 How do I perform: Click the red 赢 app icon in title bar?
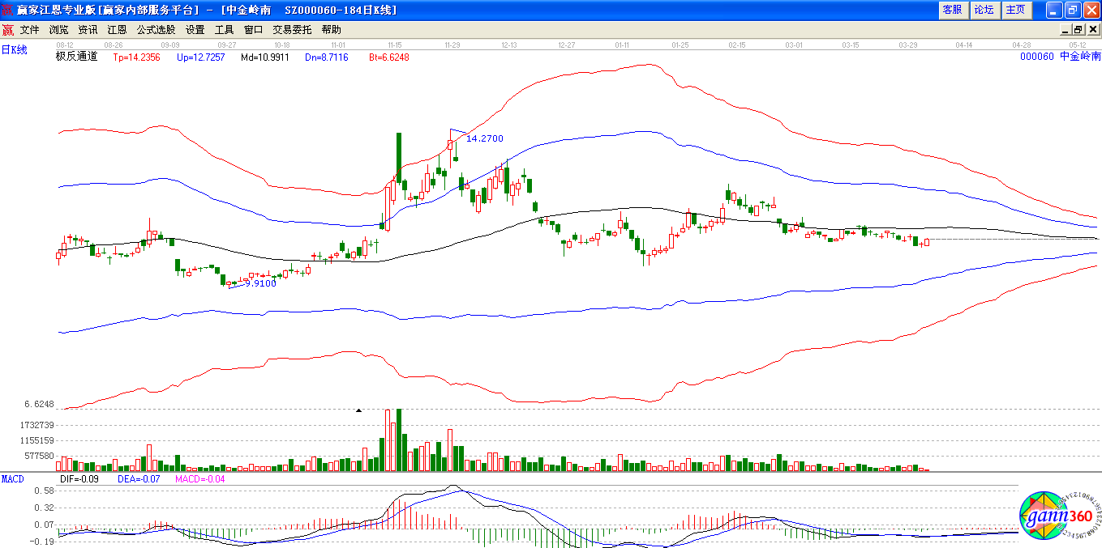click(x=7, y=10)
